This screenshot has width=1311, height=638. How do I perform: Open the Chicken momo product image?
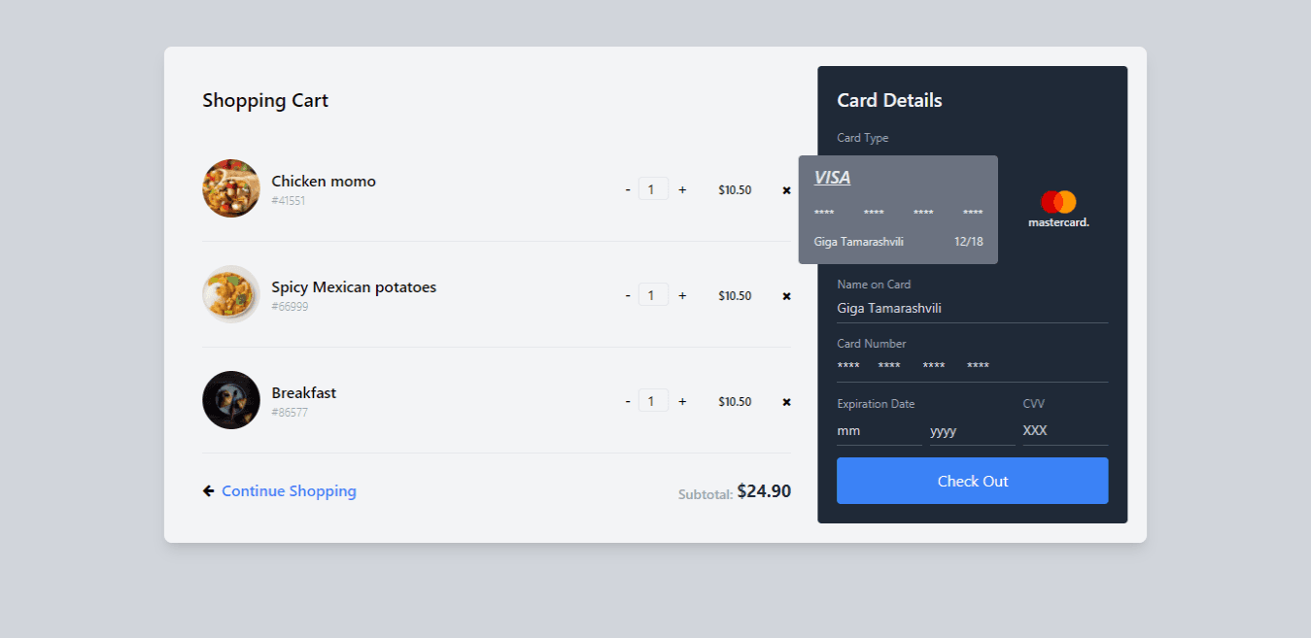pos(230,187)
